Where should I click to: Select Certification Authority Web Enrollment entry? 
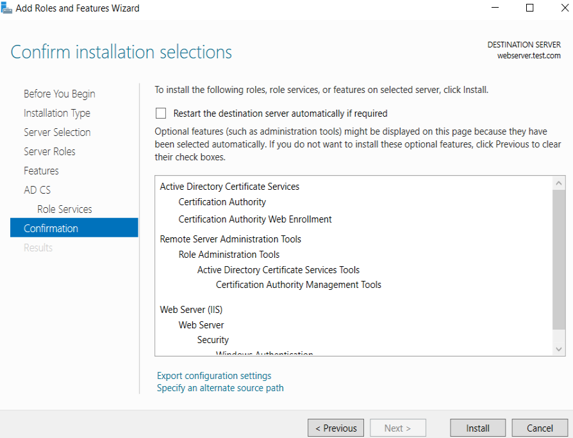(254, 219)
